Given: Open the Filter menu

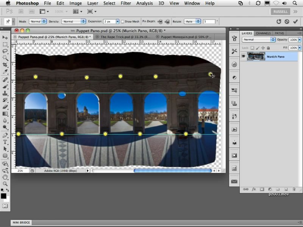Looking at the screenshot, I should point(127,3).
